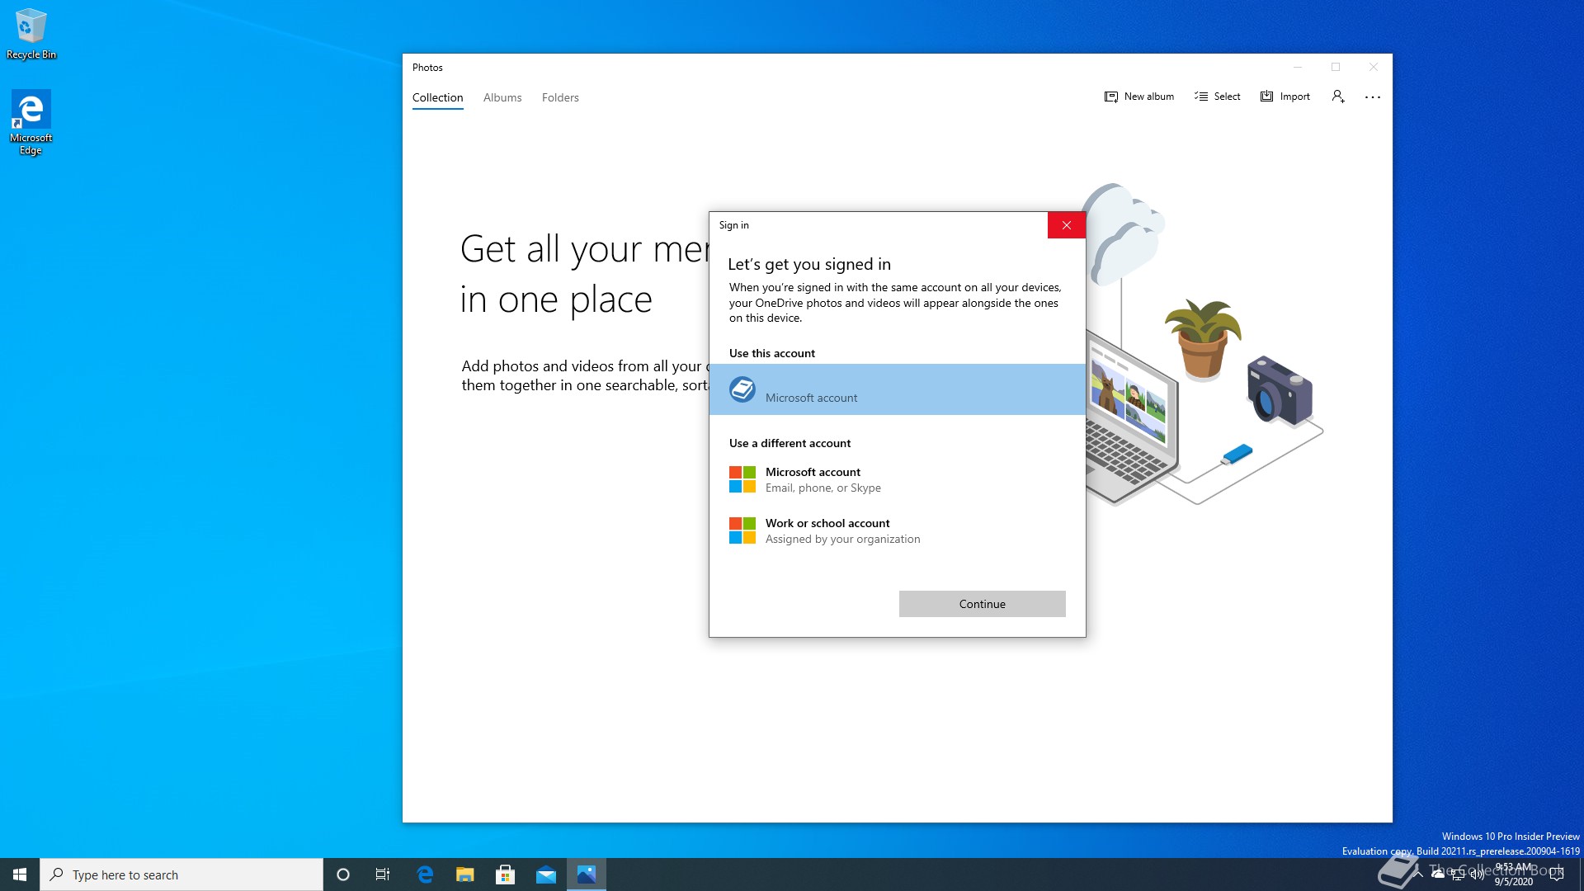This screenshot has width=1584, height=891.
Task: Click the Type here to search box
Action: 181,874
